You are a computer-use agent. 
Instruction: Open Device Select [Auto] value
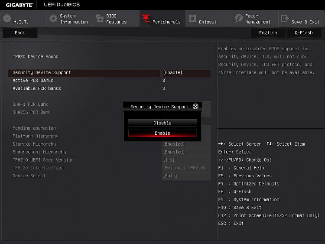[186, 176]
